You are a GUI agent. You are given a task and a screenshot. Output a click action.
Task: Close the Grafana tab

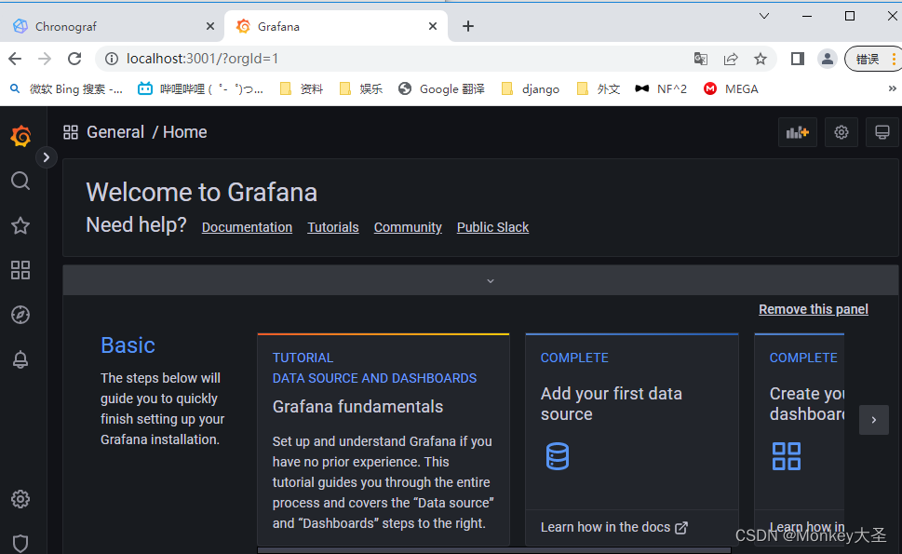433,26
